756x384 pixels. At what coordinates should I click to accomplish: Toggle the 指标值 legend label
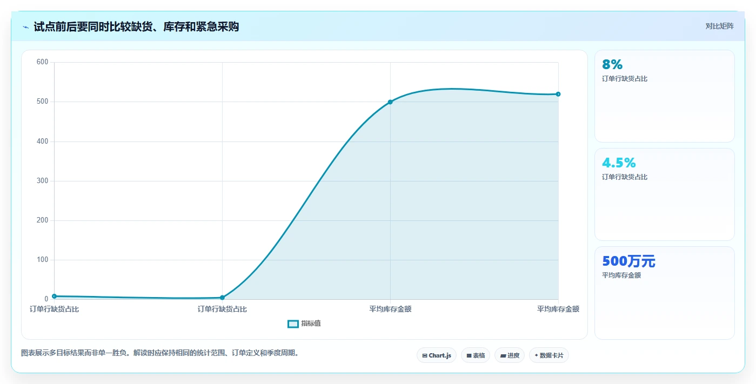311,324
